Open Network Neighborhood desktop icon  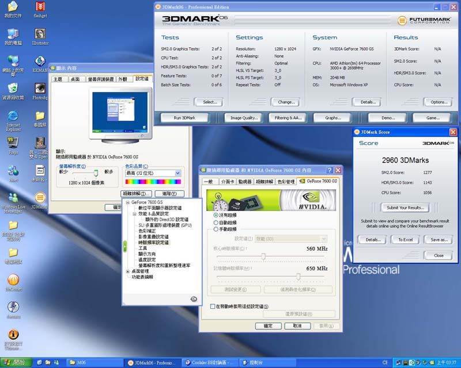click(x=13, y=66)
